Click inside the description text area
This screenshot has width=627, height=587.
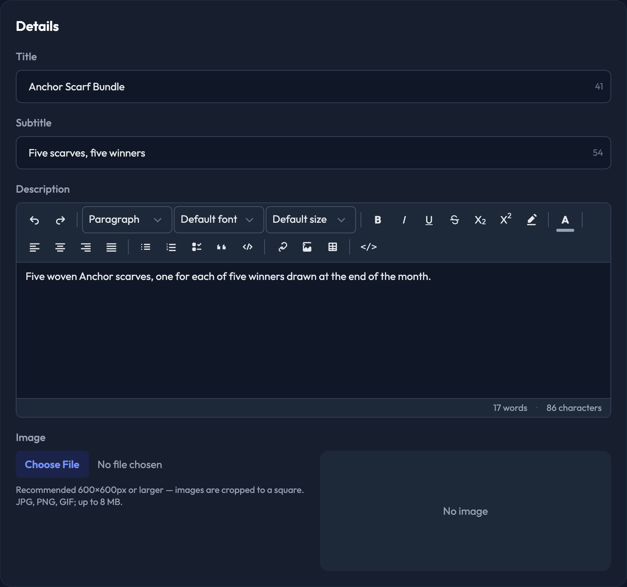313,330
